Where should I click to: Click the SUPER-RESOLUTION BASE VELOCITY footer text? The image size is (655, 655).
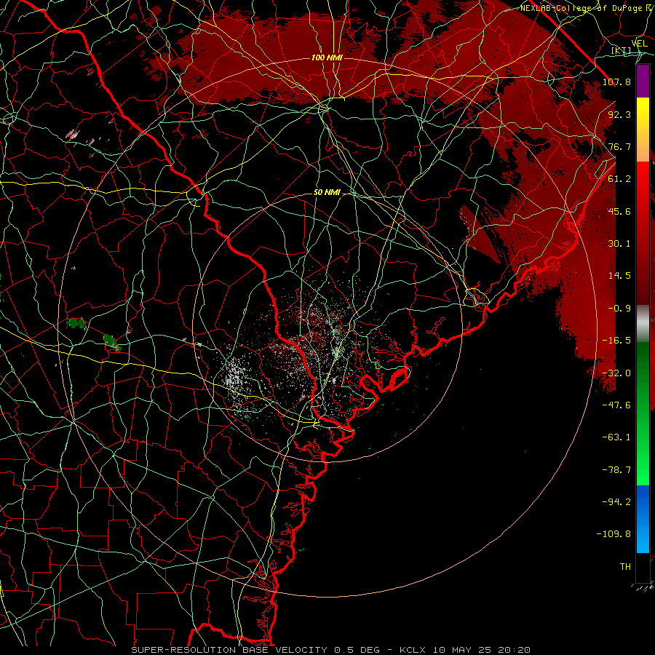click(231, 650)
